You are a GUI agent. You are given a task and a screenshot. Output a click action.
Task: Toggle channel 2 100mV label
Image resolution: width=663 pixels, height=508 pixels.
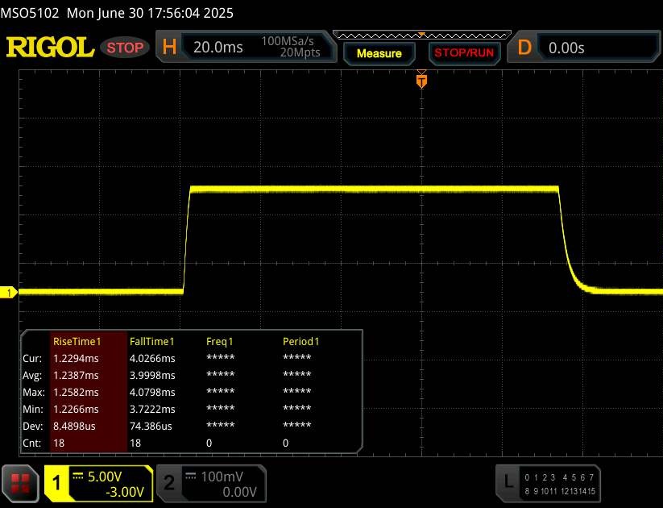(222, 477)
